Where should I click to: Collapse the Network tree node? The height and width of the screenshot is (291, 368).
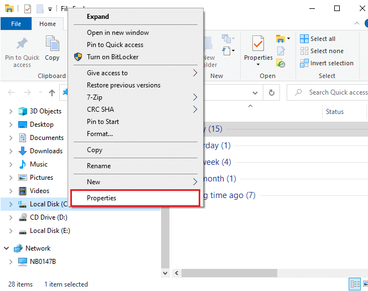coord(7,248)
